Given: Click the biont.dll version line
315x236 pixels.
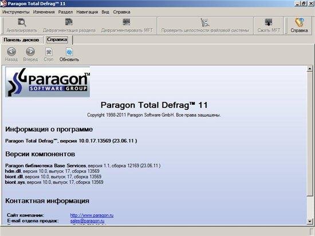Looking at the screenshot, I should [x=53, y=176].
